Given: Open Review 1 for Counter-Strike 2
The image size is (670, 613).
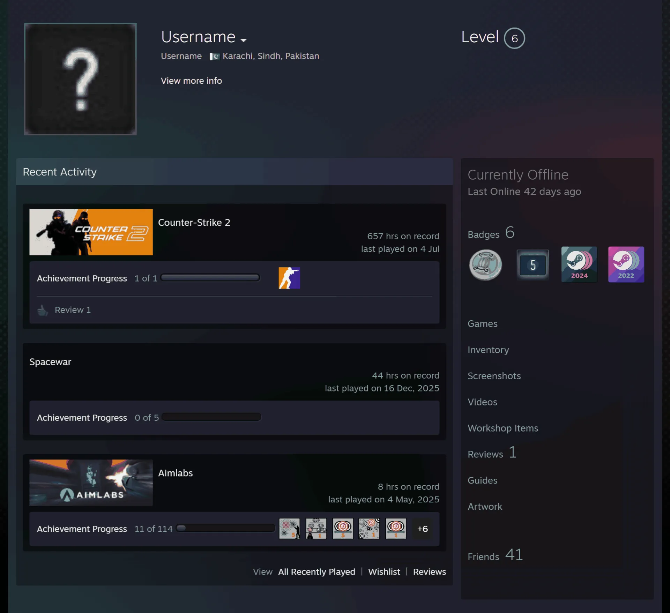Looking at the screenshot, I should point(73,310).
